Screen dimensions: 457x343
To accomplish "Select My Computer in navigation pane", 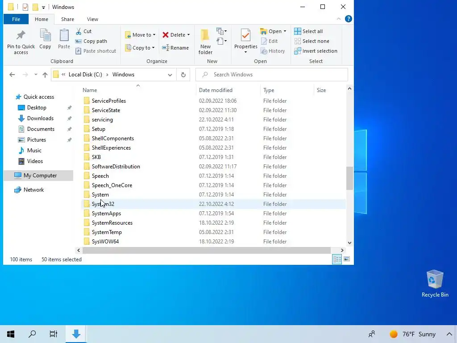I will (x=38, y=175).
